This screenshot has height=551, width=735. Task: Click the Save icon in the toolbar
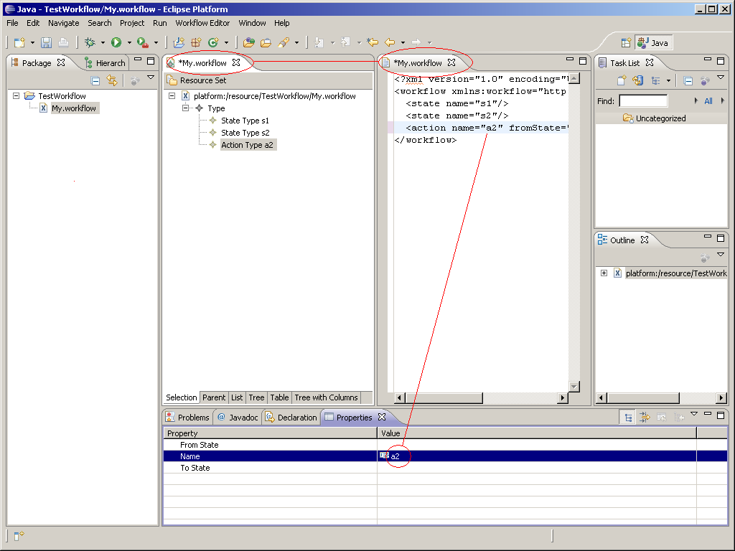[46, 43]
